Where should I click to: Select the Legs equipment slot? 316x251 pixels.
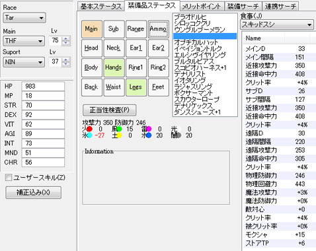coord(136,87)
